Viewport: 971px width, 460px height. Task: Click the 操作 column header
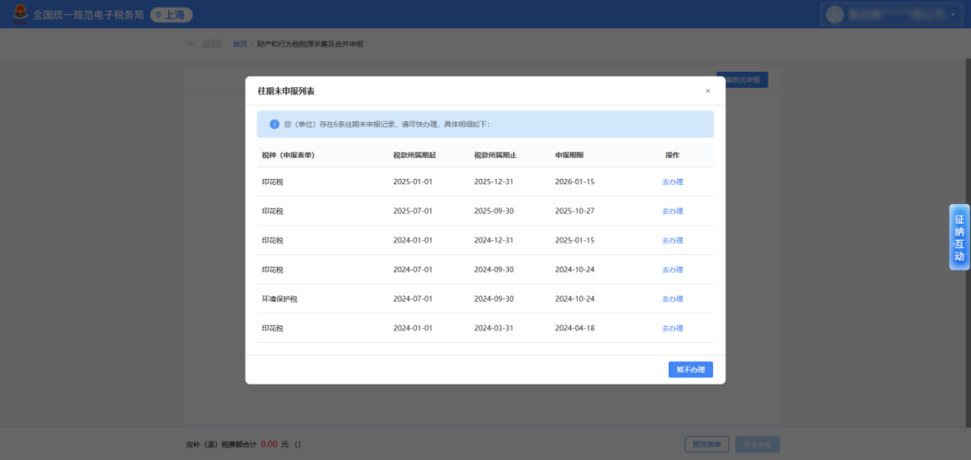tap(673, 155)
